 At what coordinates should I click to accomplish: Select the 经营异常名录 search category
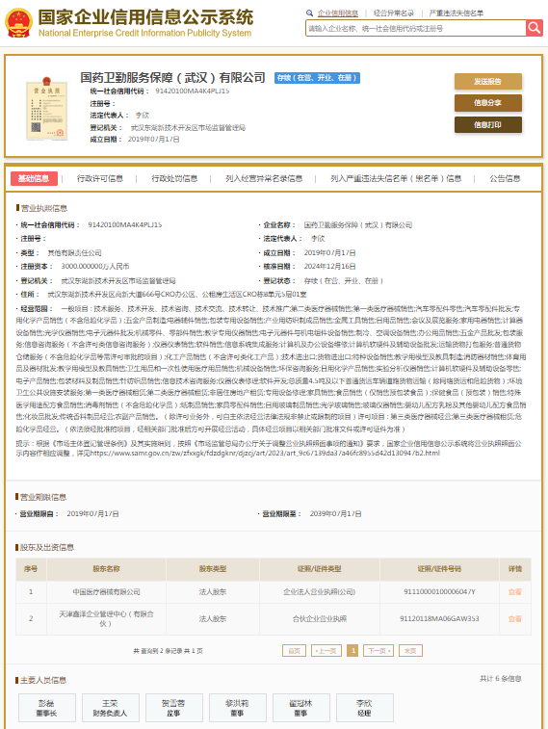pyautogui.click(x=393, y=13)
